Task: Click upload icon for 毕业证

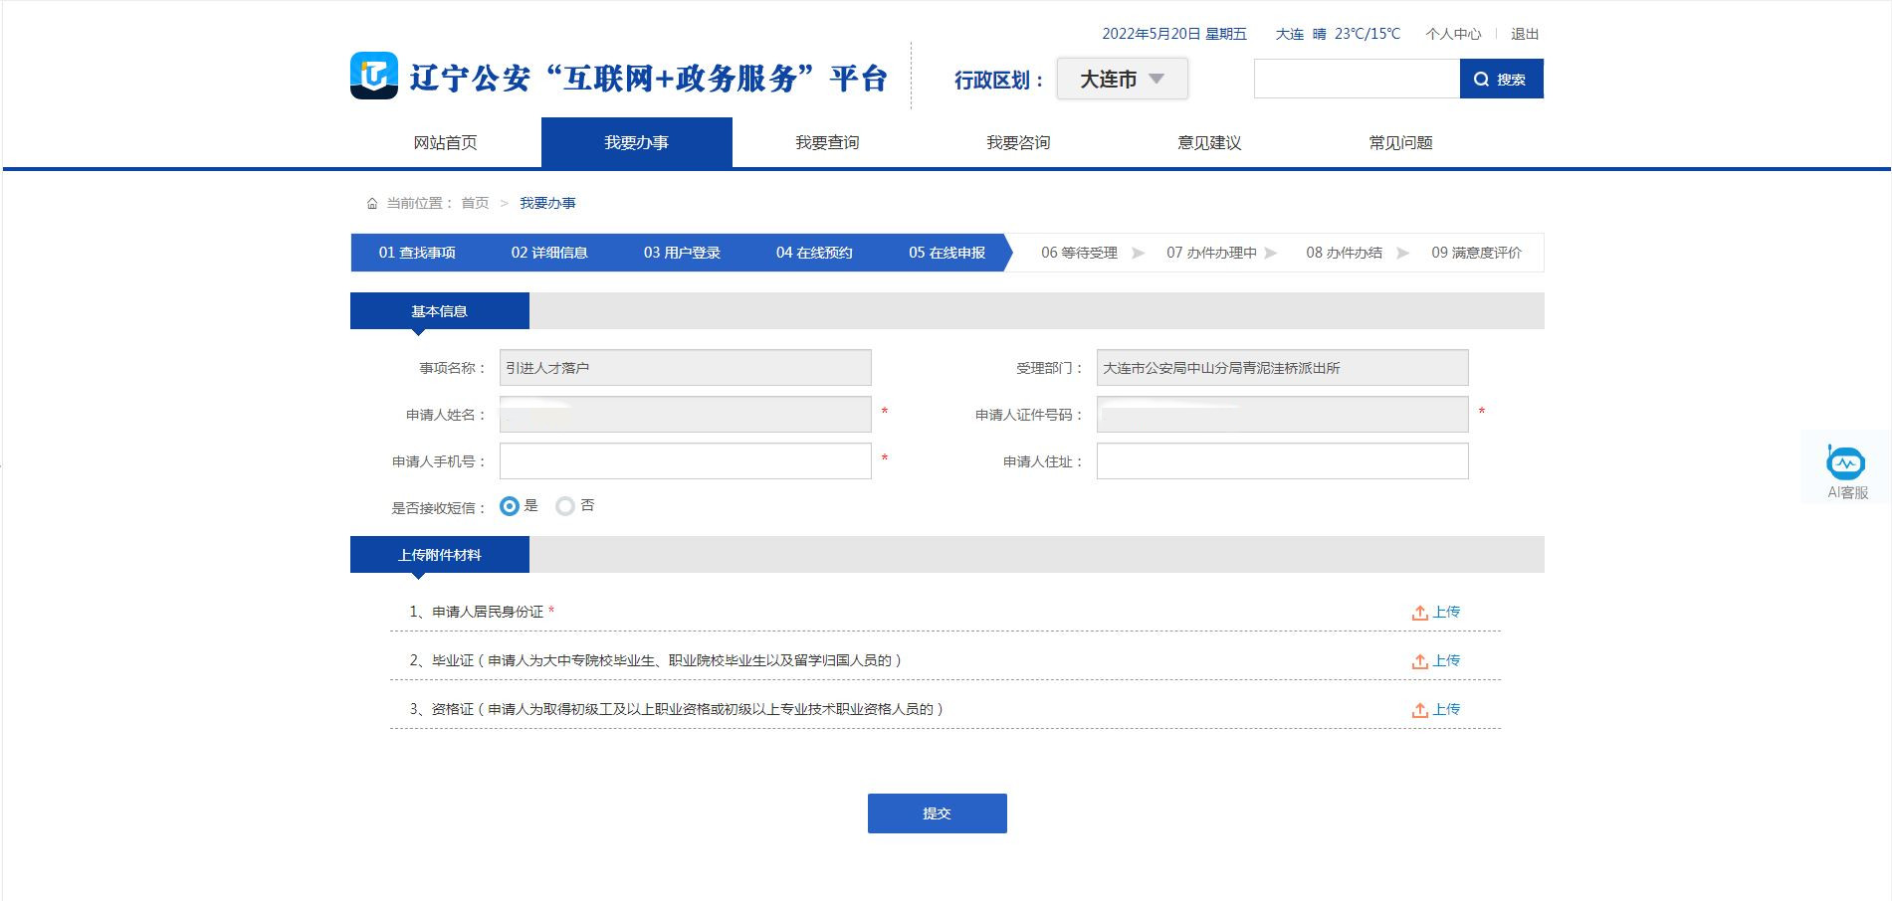Action: click(x=1420, y=661)
